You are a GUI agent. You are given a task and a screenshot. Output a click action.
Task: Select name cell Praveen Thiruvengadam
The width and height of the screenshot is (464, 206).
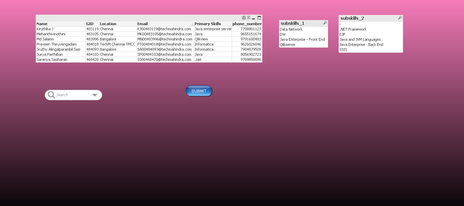[x=61, y=44]
